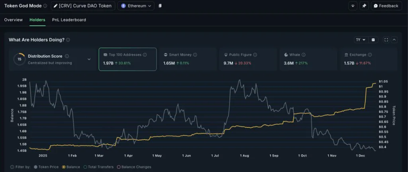The width and height of the screenshot is (408, 172).
Task: Open the 1Y time range dropdown
Action: click(x=361, y=40)
